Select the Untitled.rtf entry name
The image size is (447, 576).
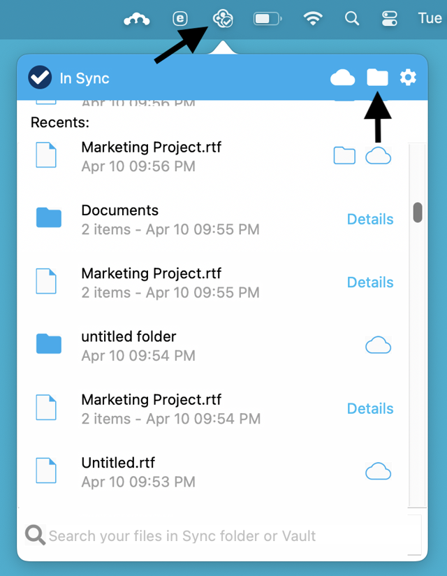point(118,463)
